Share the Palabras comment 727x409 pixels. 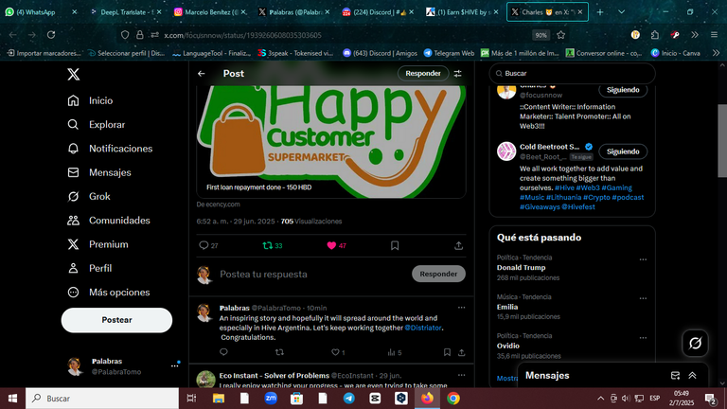click(x=462, y=352)
